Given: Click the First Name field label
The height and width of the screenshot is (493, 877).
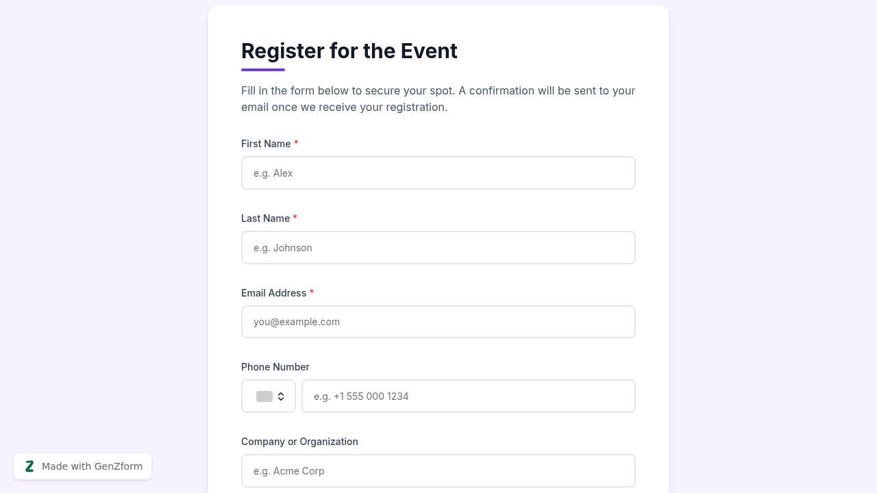Looking at the screenshot, I should 266,144.
